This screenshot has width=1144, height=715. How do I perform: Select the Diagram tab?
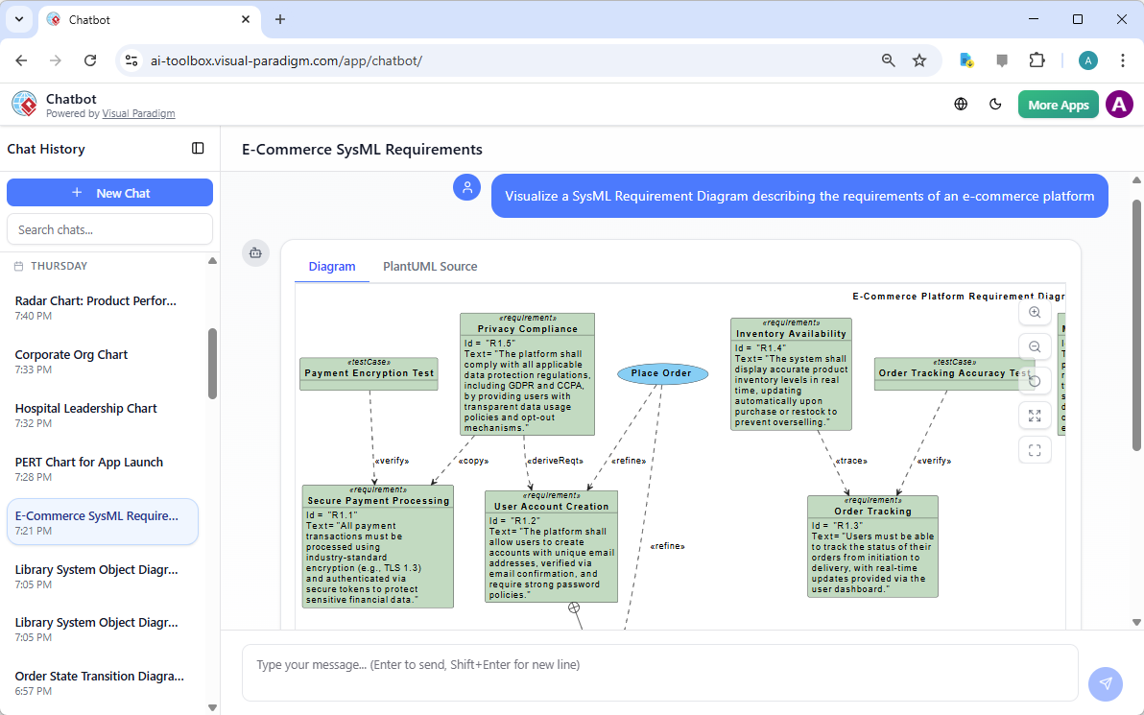(332, 266)
